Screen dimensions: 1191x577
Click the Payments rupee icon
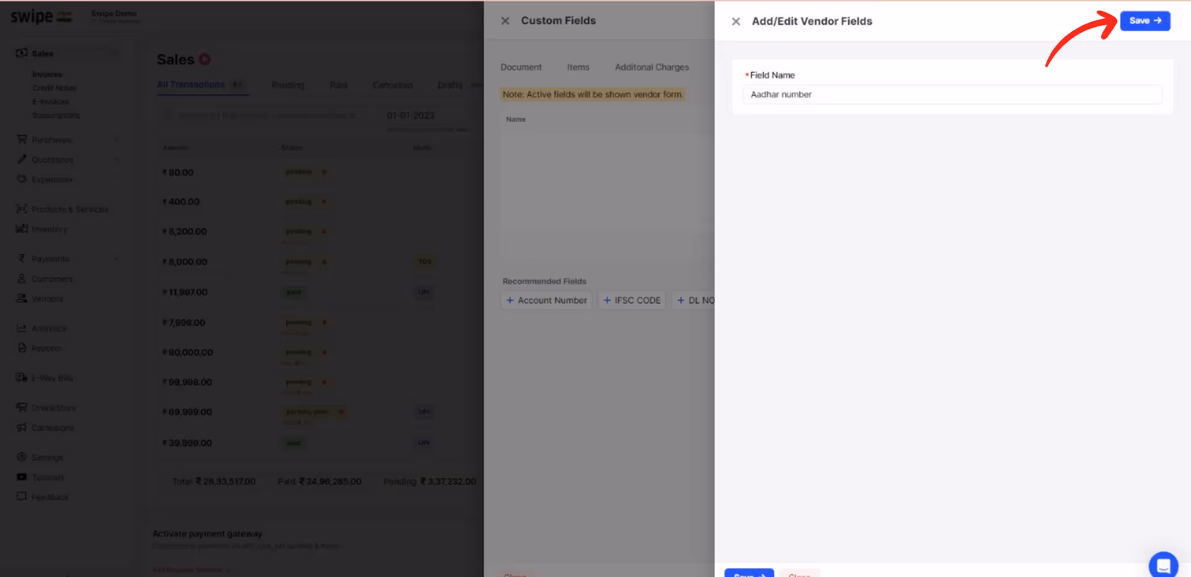[22, 259]
